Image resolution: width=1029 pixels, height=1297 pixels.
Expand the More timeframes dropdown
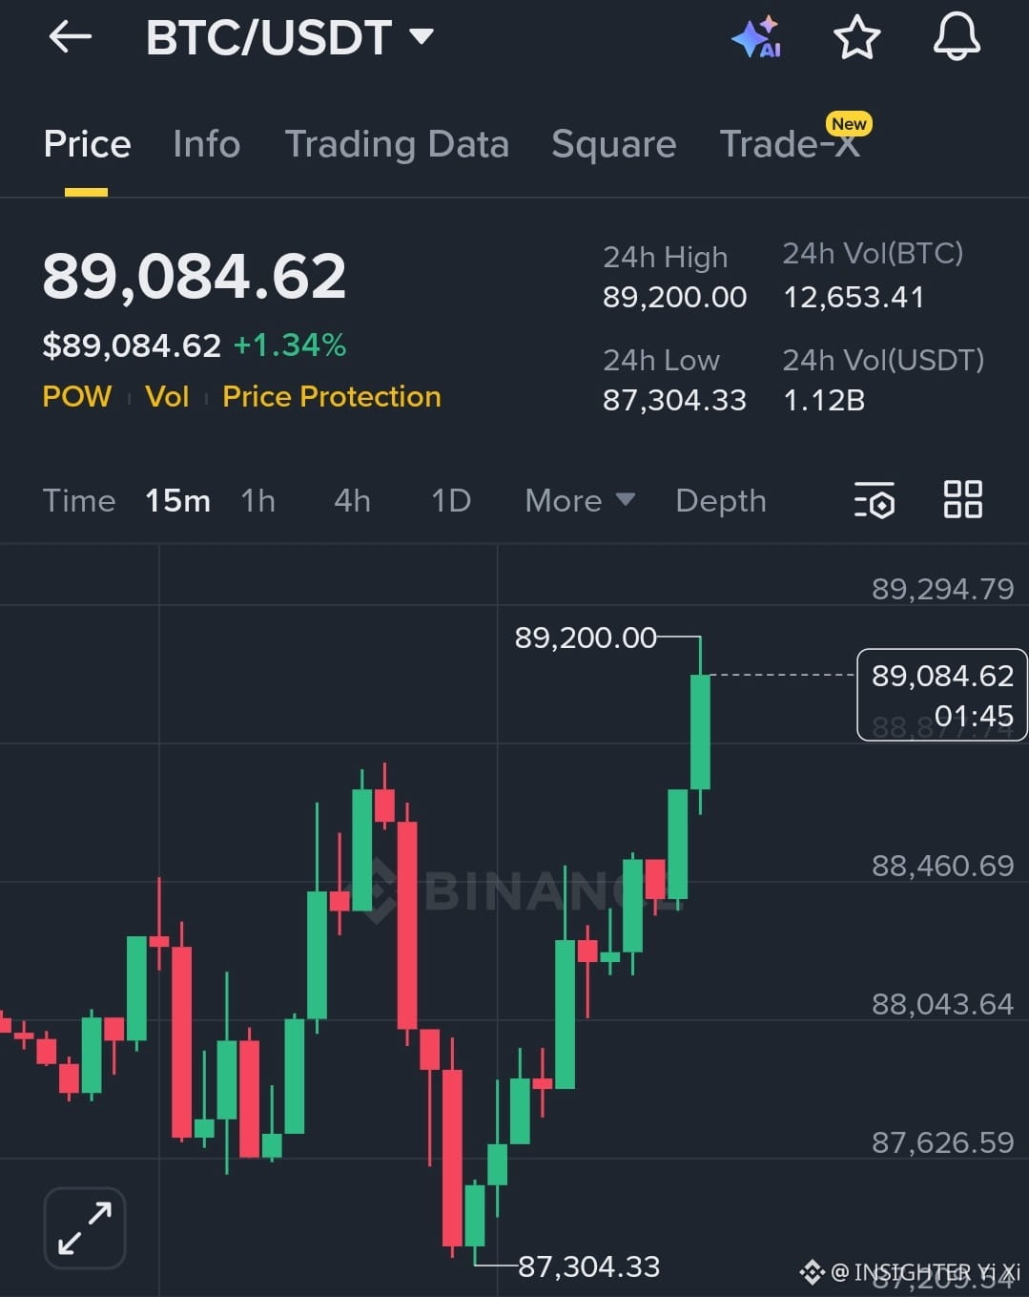[x=579, y=500]
